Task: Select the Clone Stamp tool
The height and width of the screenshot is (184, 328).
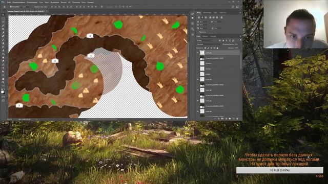Action: click(x=3, y=43)
